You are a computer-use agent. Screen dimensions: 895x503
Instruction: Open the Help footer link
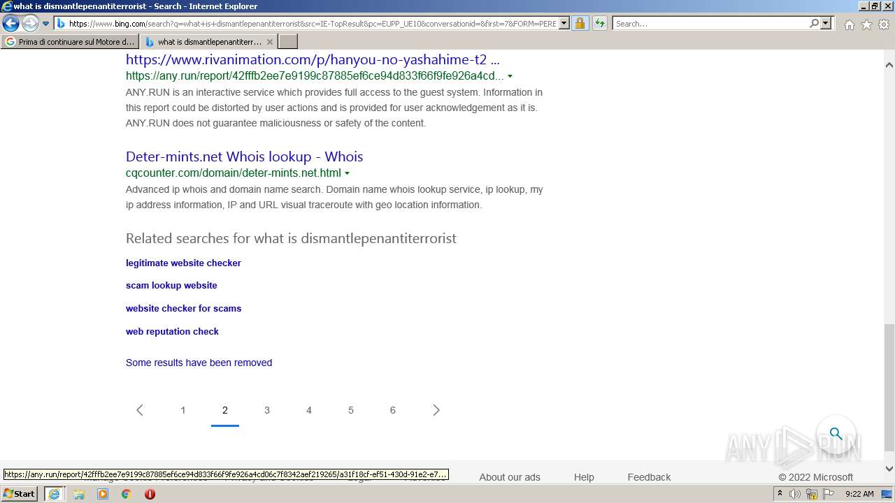tap(584, 477)
